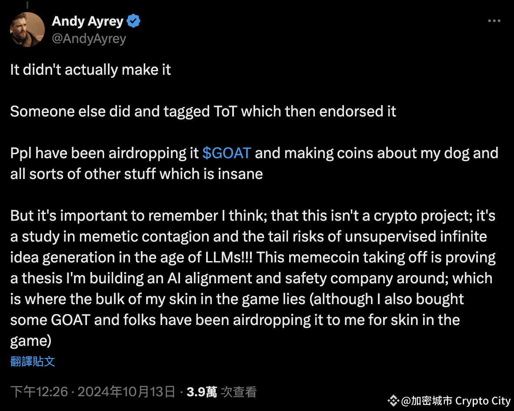Click the Crypto City diamond logo watermark

(x=394, y=400)
